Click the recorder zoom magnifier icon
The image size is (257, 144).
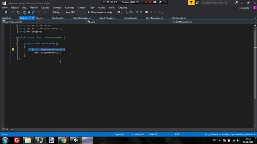[112, 2]
